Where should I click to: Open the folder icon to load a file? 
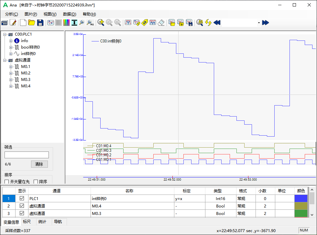[x=32, y=23]
